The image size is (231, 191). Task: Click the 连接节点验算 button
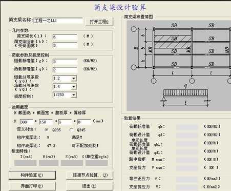click(90, 175)
